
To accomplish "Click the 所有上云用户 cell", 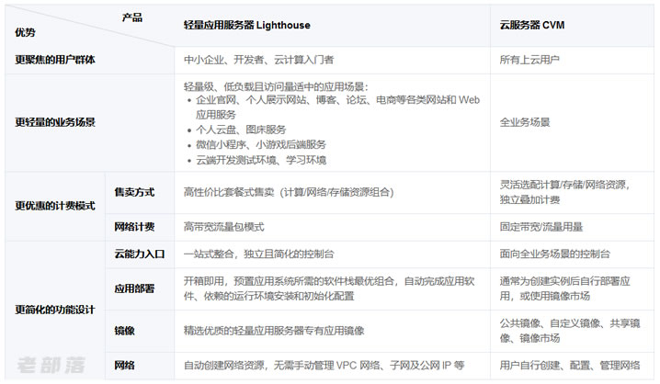I will pyautogui.click(x=529, y=60).
